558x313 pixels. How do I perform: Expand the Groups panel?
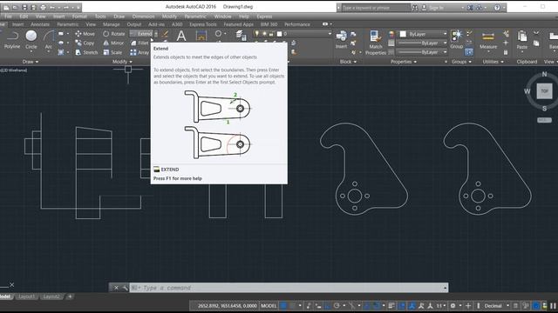click(x=461, y=62)
